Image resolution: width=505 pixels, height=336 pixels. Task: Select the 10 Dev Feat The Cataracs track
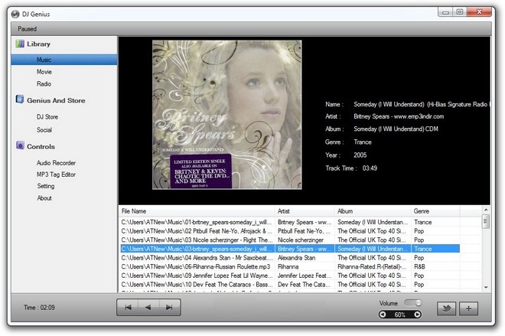(x=290, y=285)
